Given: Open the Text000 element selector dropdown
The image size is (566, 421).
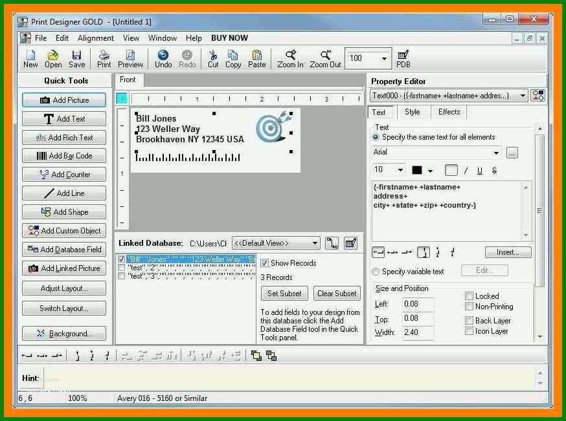Looking at the screenshot, I should pyautogui.click(x=523, y=96).
